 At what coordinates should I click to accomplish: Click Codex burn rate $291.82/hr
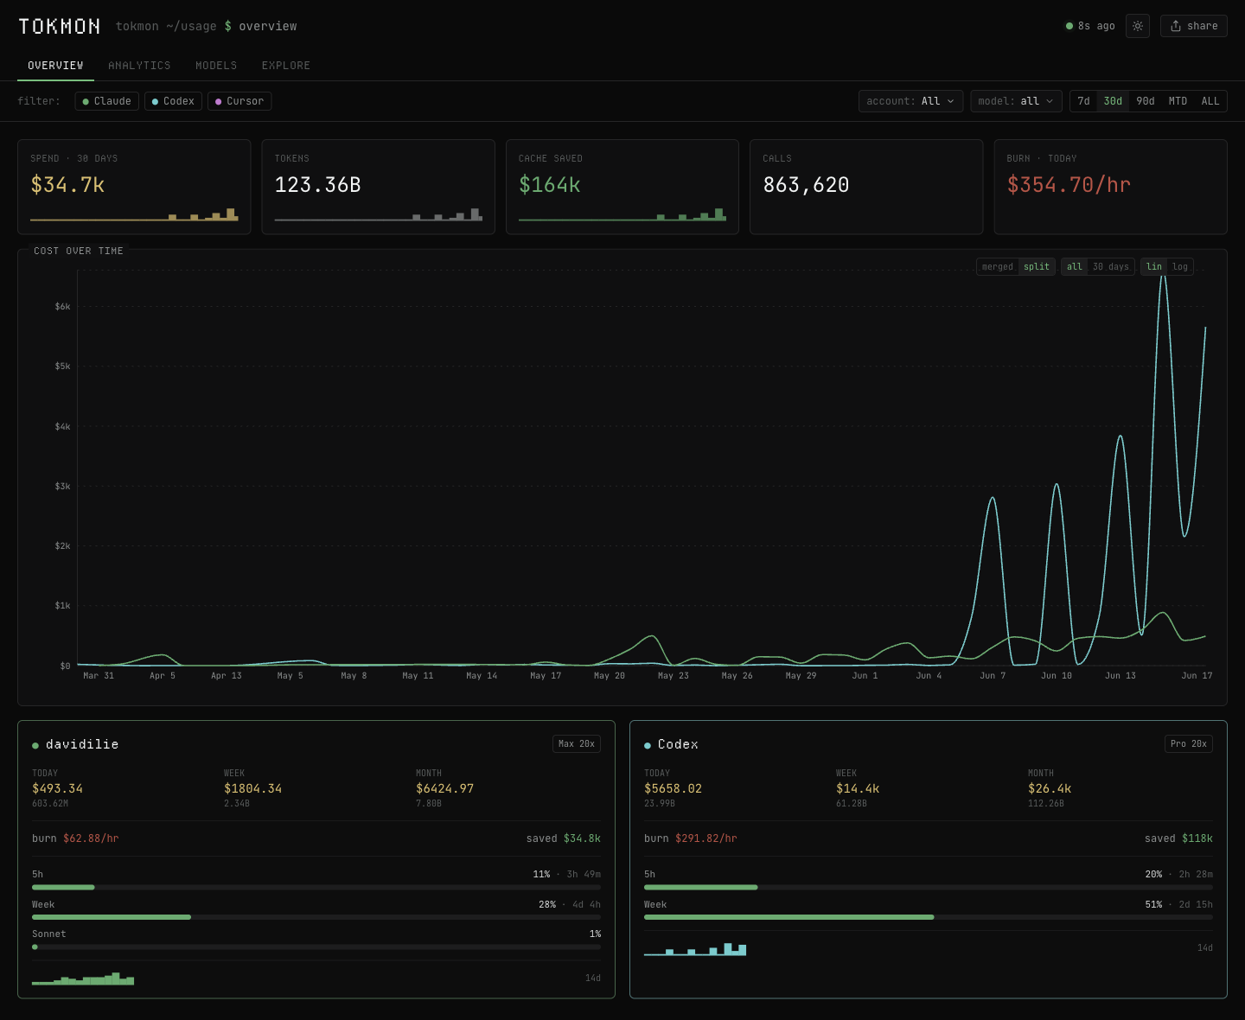click(x=706, y=838)
